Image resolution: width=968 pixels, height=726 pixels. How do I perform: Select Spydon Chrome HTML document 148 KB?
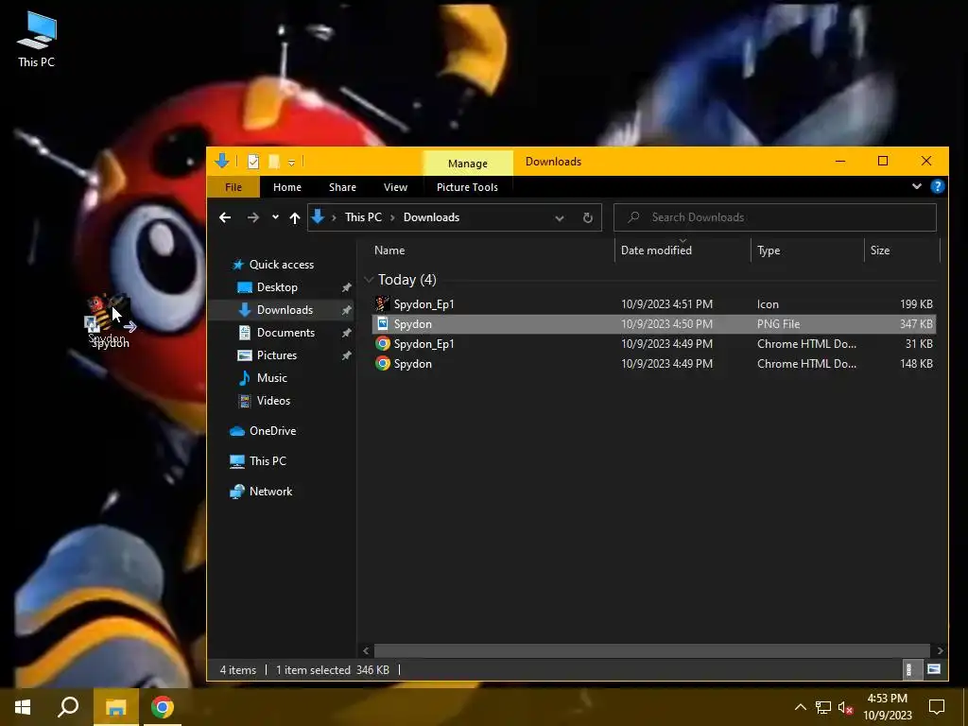(x=654, y=364)
